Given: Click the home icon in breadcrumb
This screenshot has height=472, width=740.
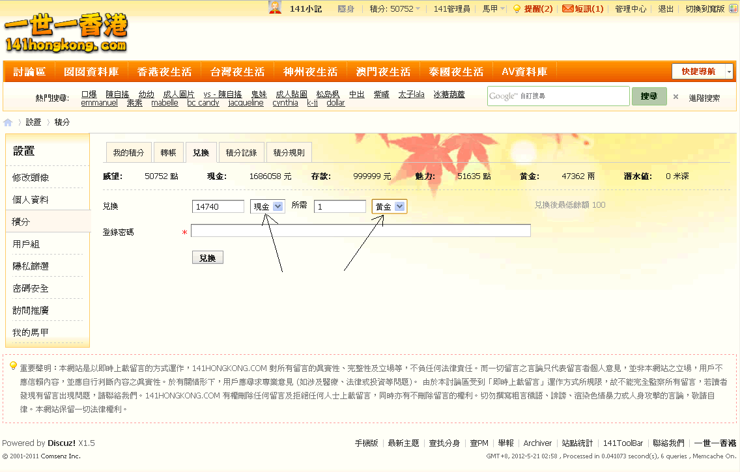Looking at the screenshot, I should (x=8, y=122).
